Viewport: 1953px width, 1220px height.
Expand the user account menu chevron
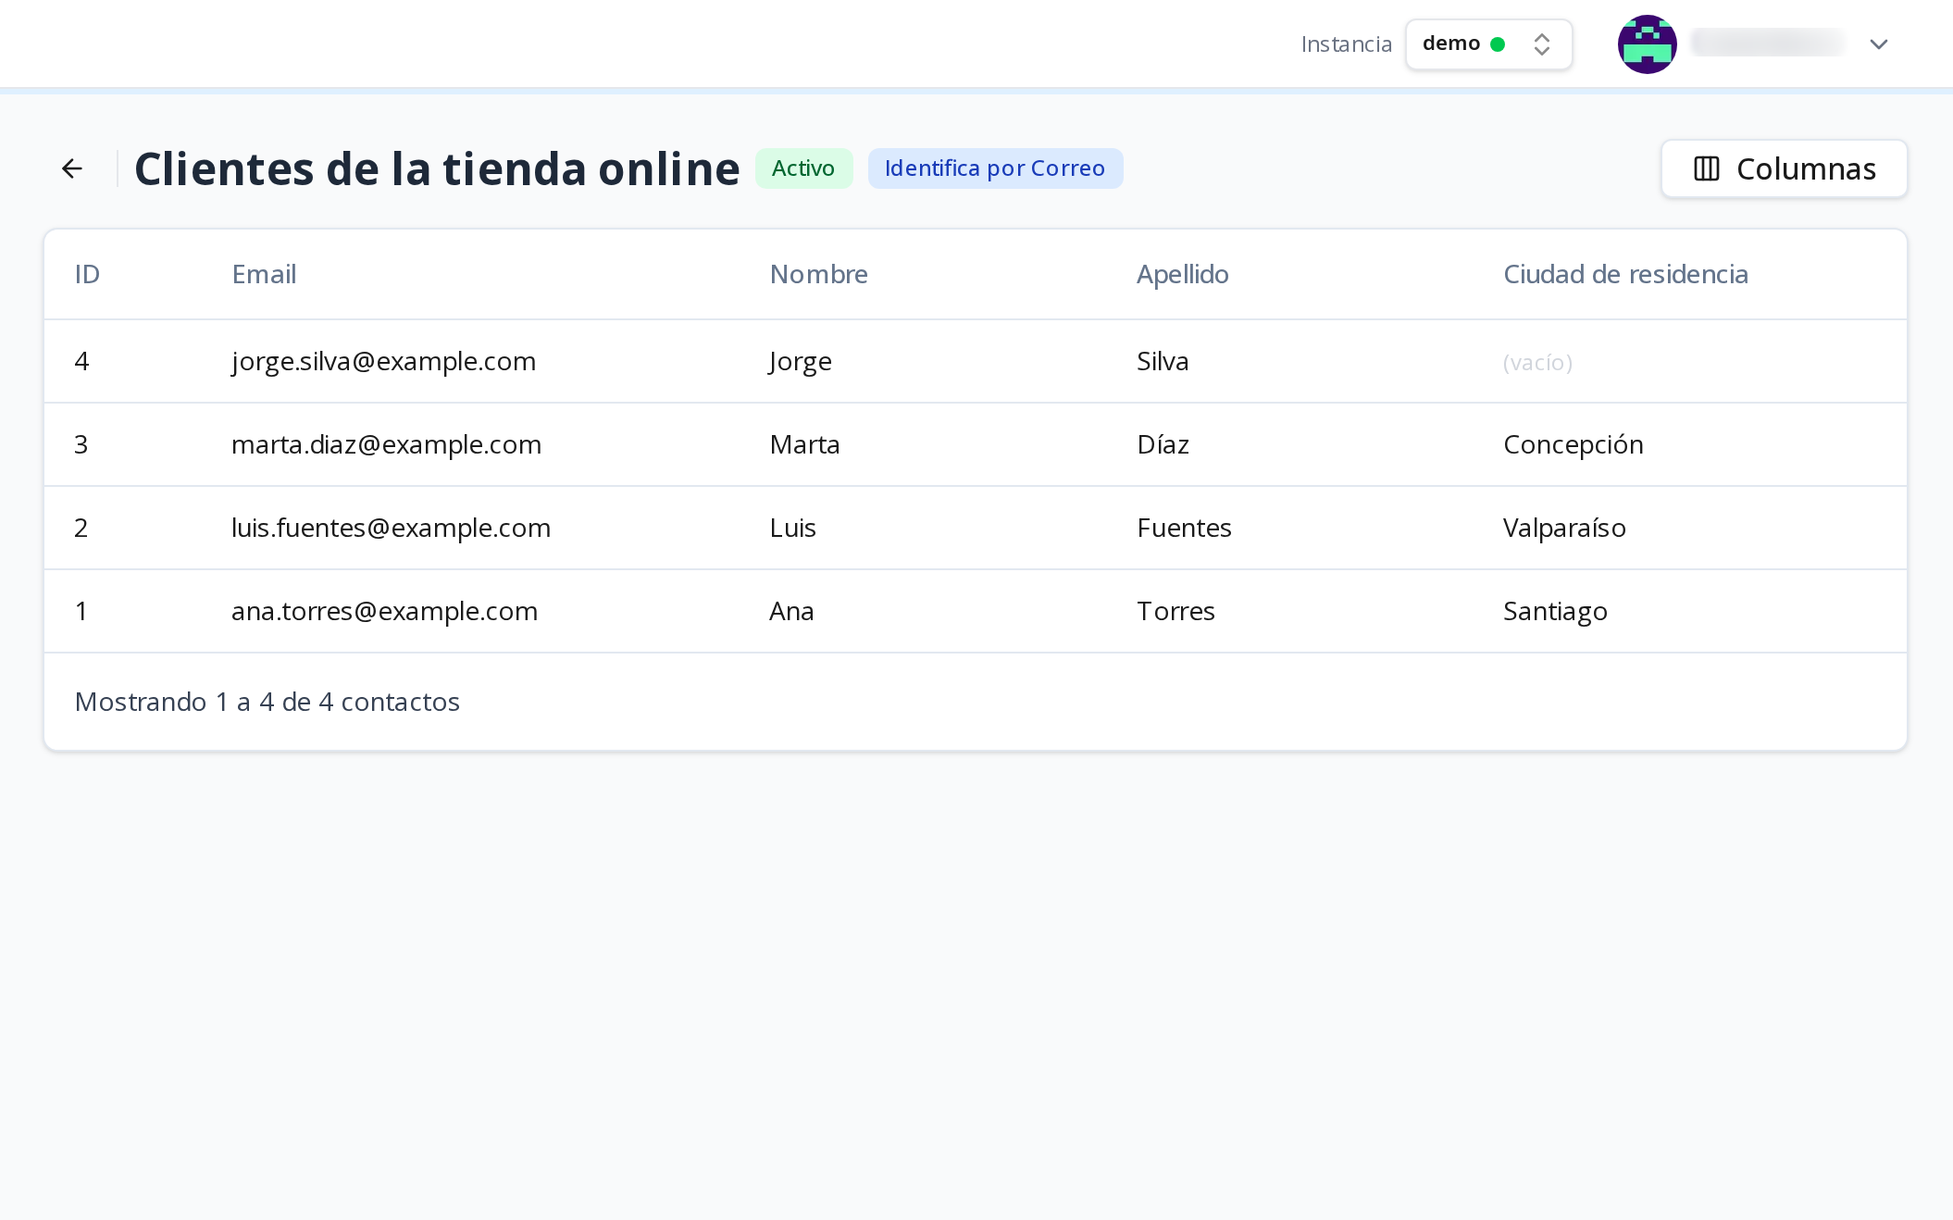(x=1878, y=44)
